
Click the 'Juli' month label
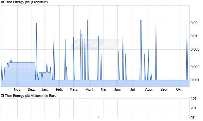pos(133,89)
